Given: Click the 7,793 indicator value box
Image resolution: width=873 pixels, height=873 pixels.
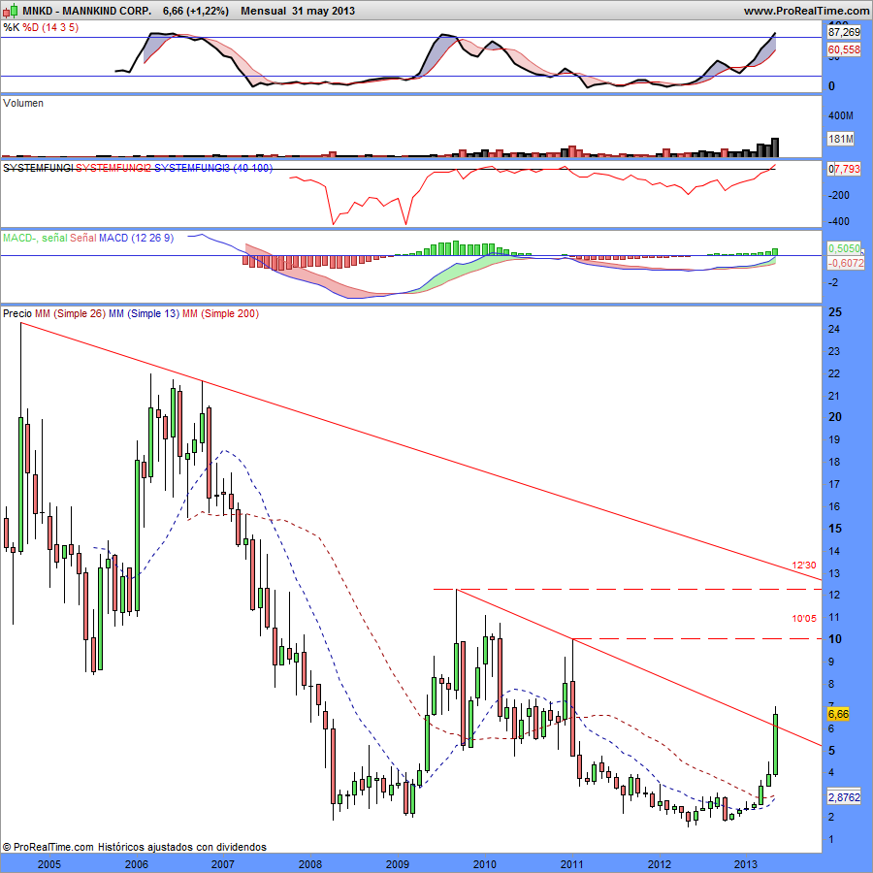Looking at the screenshot, I should coord(846,168).
